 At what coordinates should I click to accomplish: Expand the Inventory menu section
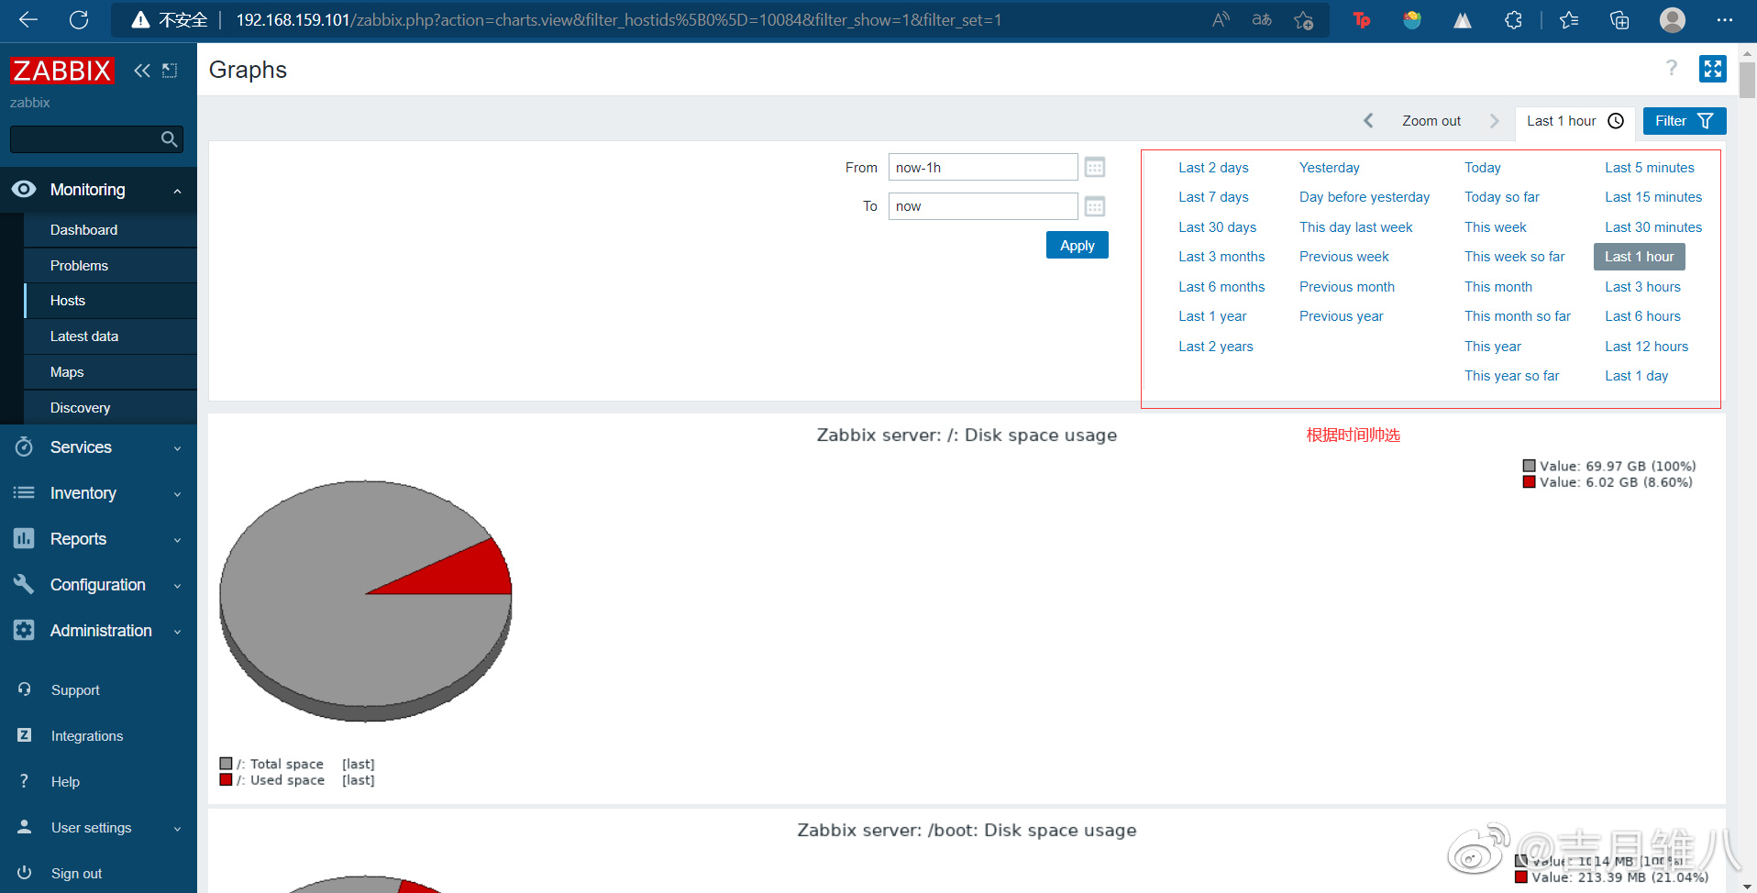click(x=177, y=494)
